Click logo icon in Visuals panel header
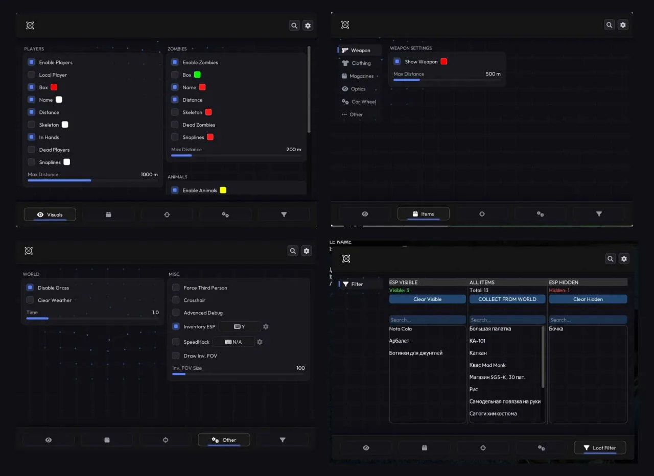 pyautogui.click(x=30, y=25)
